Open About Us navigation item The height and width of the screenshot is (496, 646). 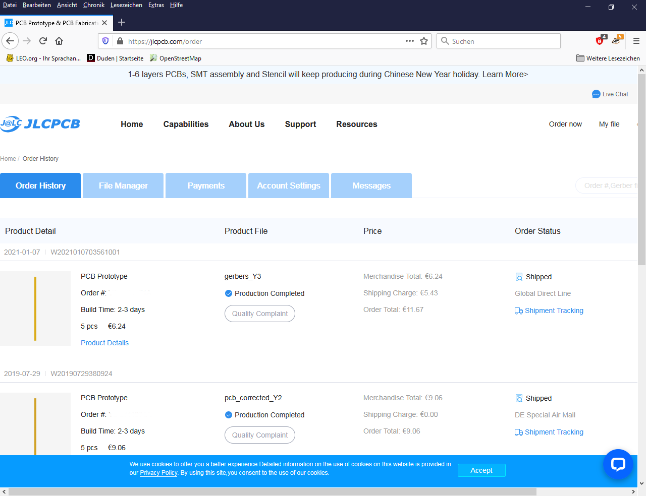(x=247, y=124)
